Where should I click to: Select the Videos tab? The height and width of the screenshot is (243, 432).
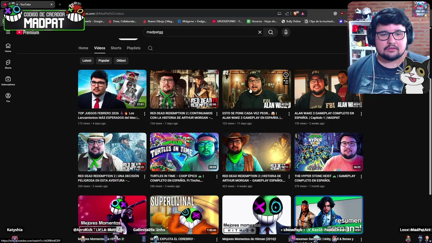pos(100,48)
